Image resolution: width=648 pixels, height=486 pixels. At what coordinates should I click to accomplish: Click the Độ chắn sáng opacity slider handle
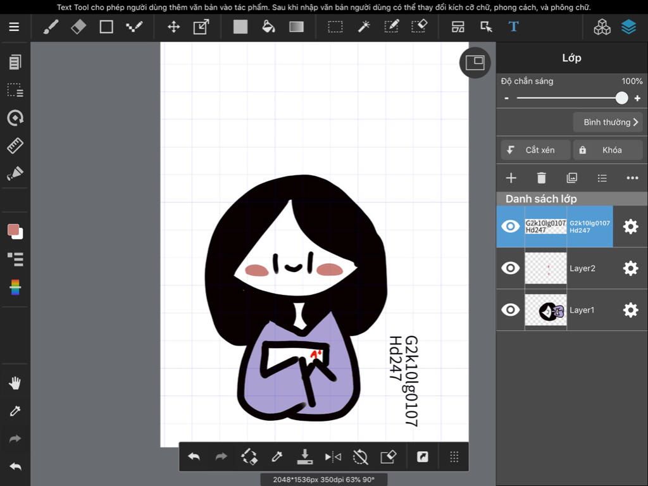[x=621, y=98]
